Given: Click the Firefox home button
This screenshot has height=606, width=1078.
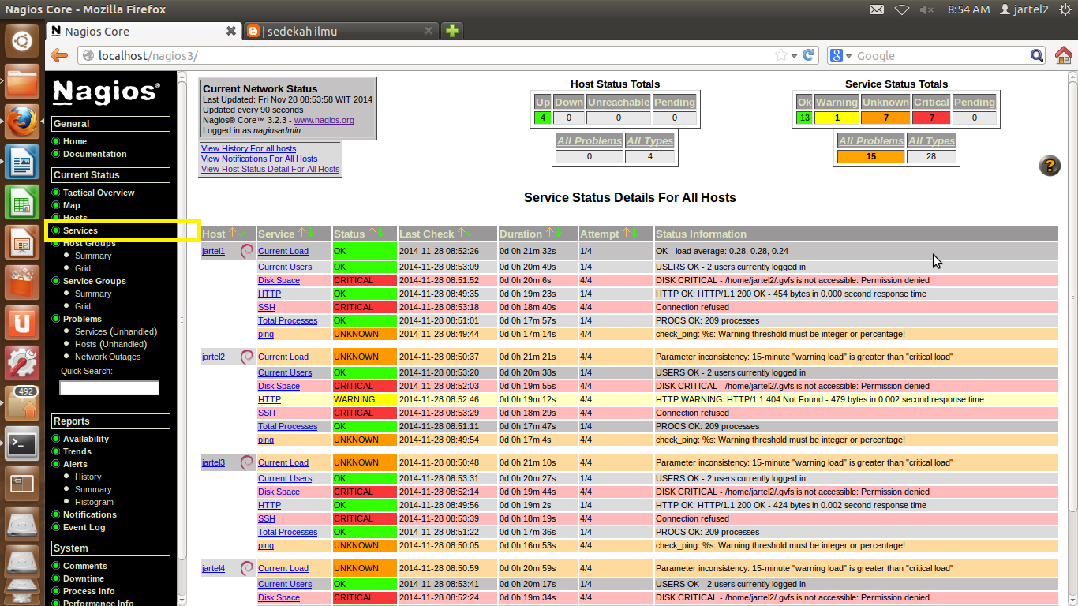Looking at the screenshot, I should [1064, 55].
